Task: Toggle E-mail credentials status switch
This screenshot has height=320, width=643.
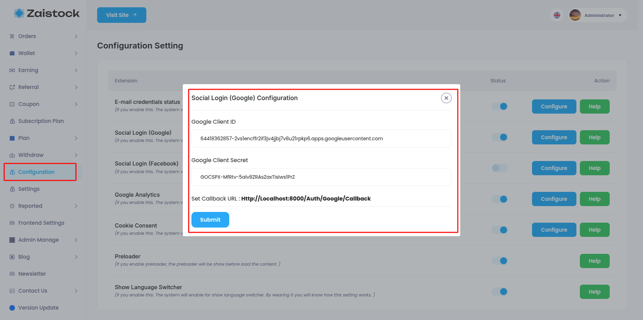Action: 500,106
